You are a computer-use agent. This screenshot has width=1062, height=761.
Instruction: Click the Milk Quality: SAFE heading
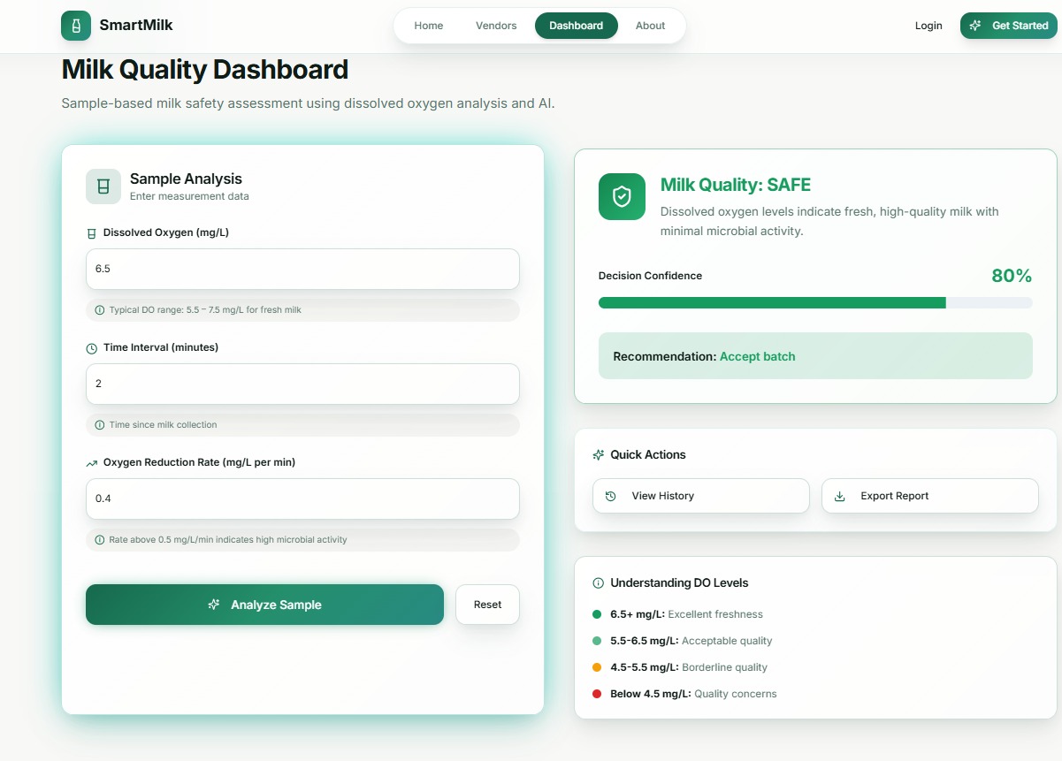pos(736,185)
